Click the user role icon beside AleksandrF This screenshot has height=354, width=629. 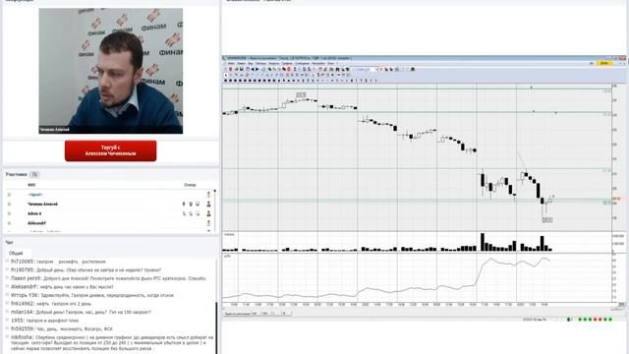pos(208,223)
